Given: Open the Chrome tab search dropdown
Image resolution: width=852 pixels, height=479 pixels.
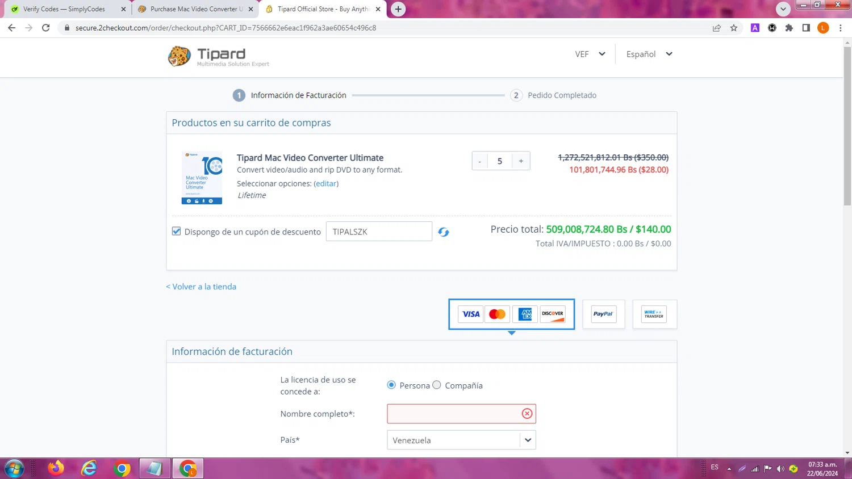Looking at the screenshot, I should (x=783, y=9).
